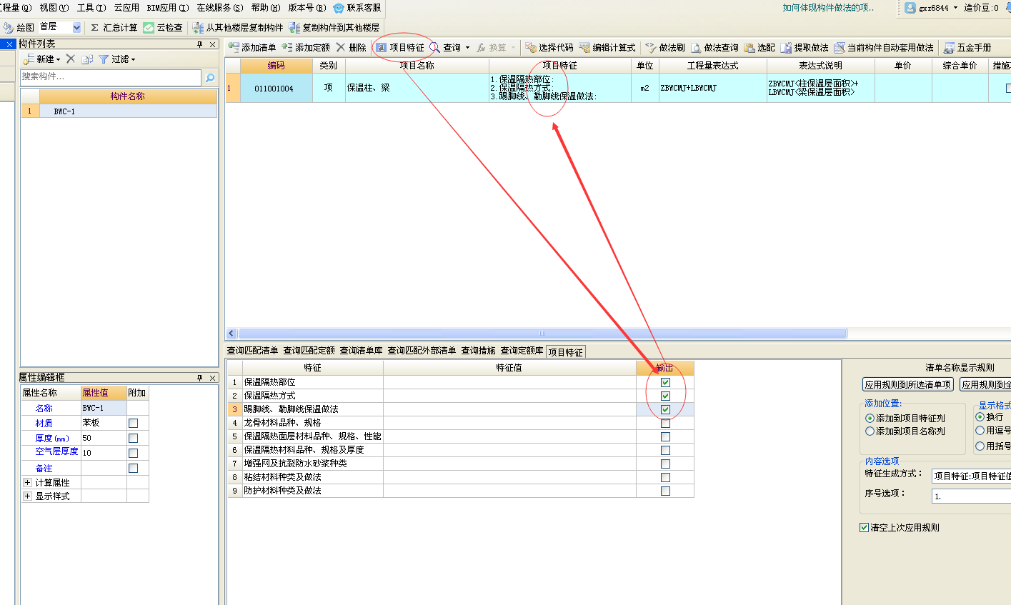This screenshot has height=605, width=1011.
Task: Click the 选择代码 icon
Action: pos(531,48)
